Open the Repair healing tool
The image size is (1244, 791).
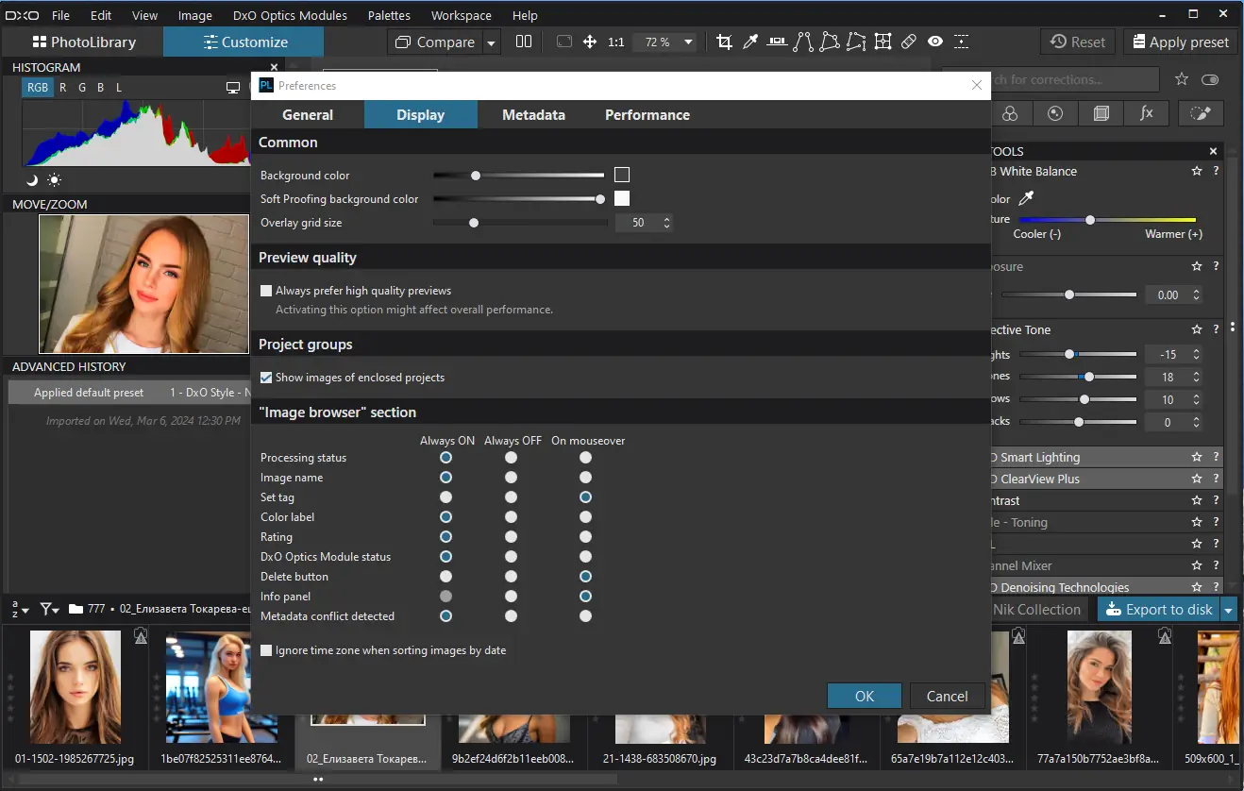coord(909,42)
